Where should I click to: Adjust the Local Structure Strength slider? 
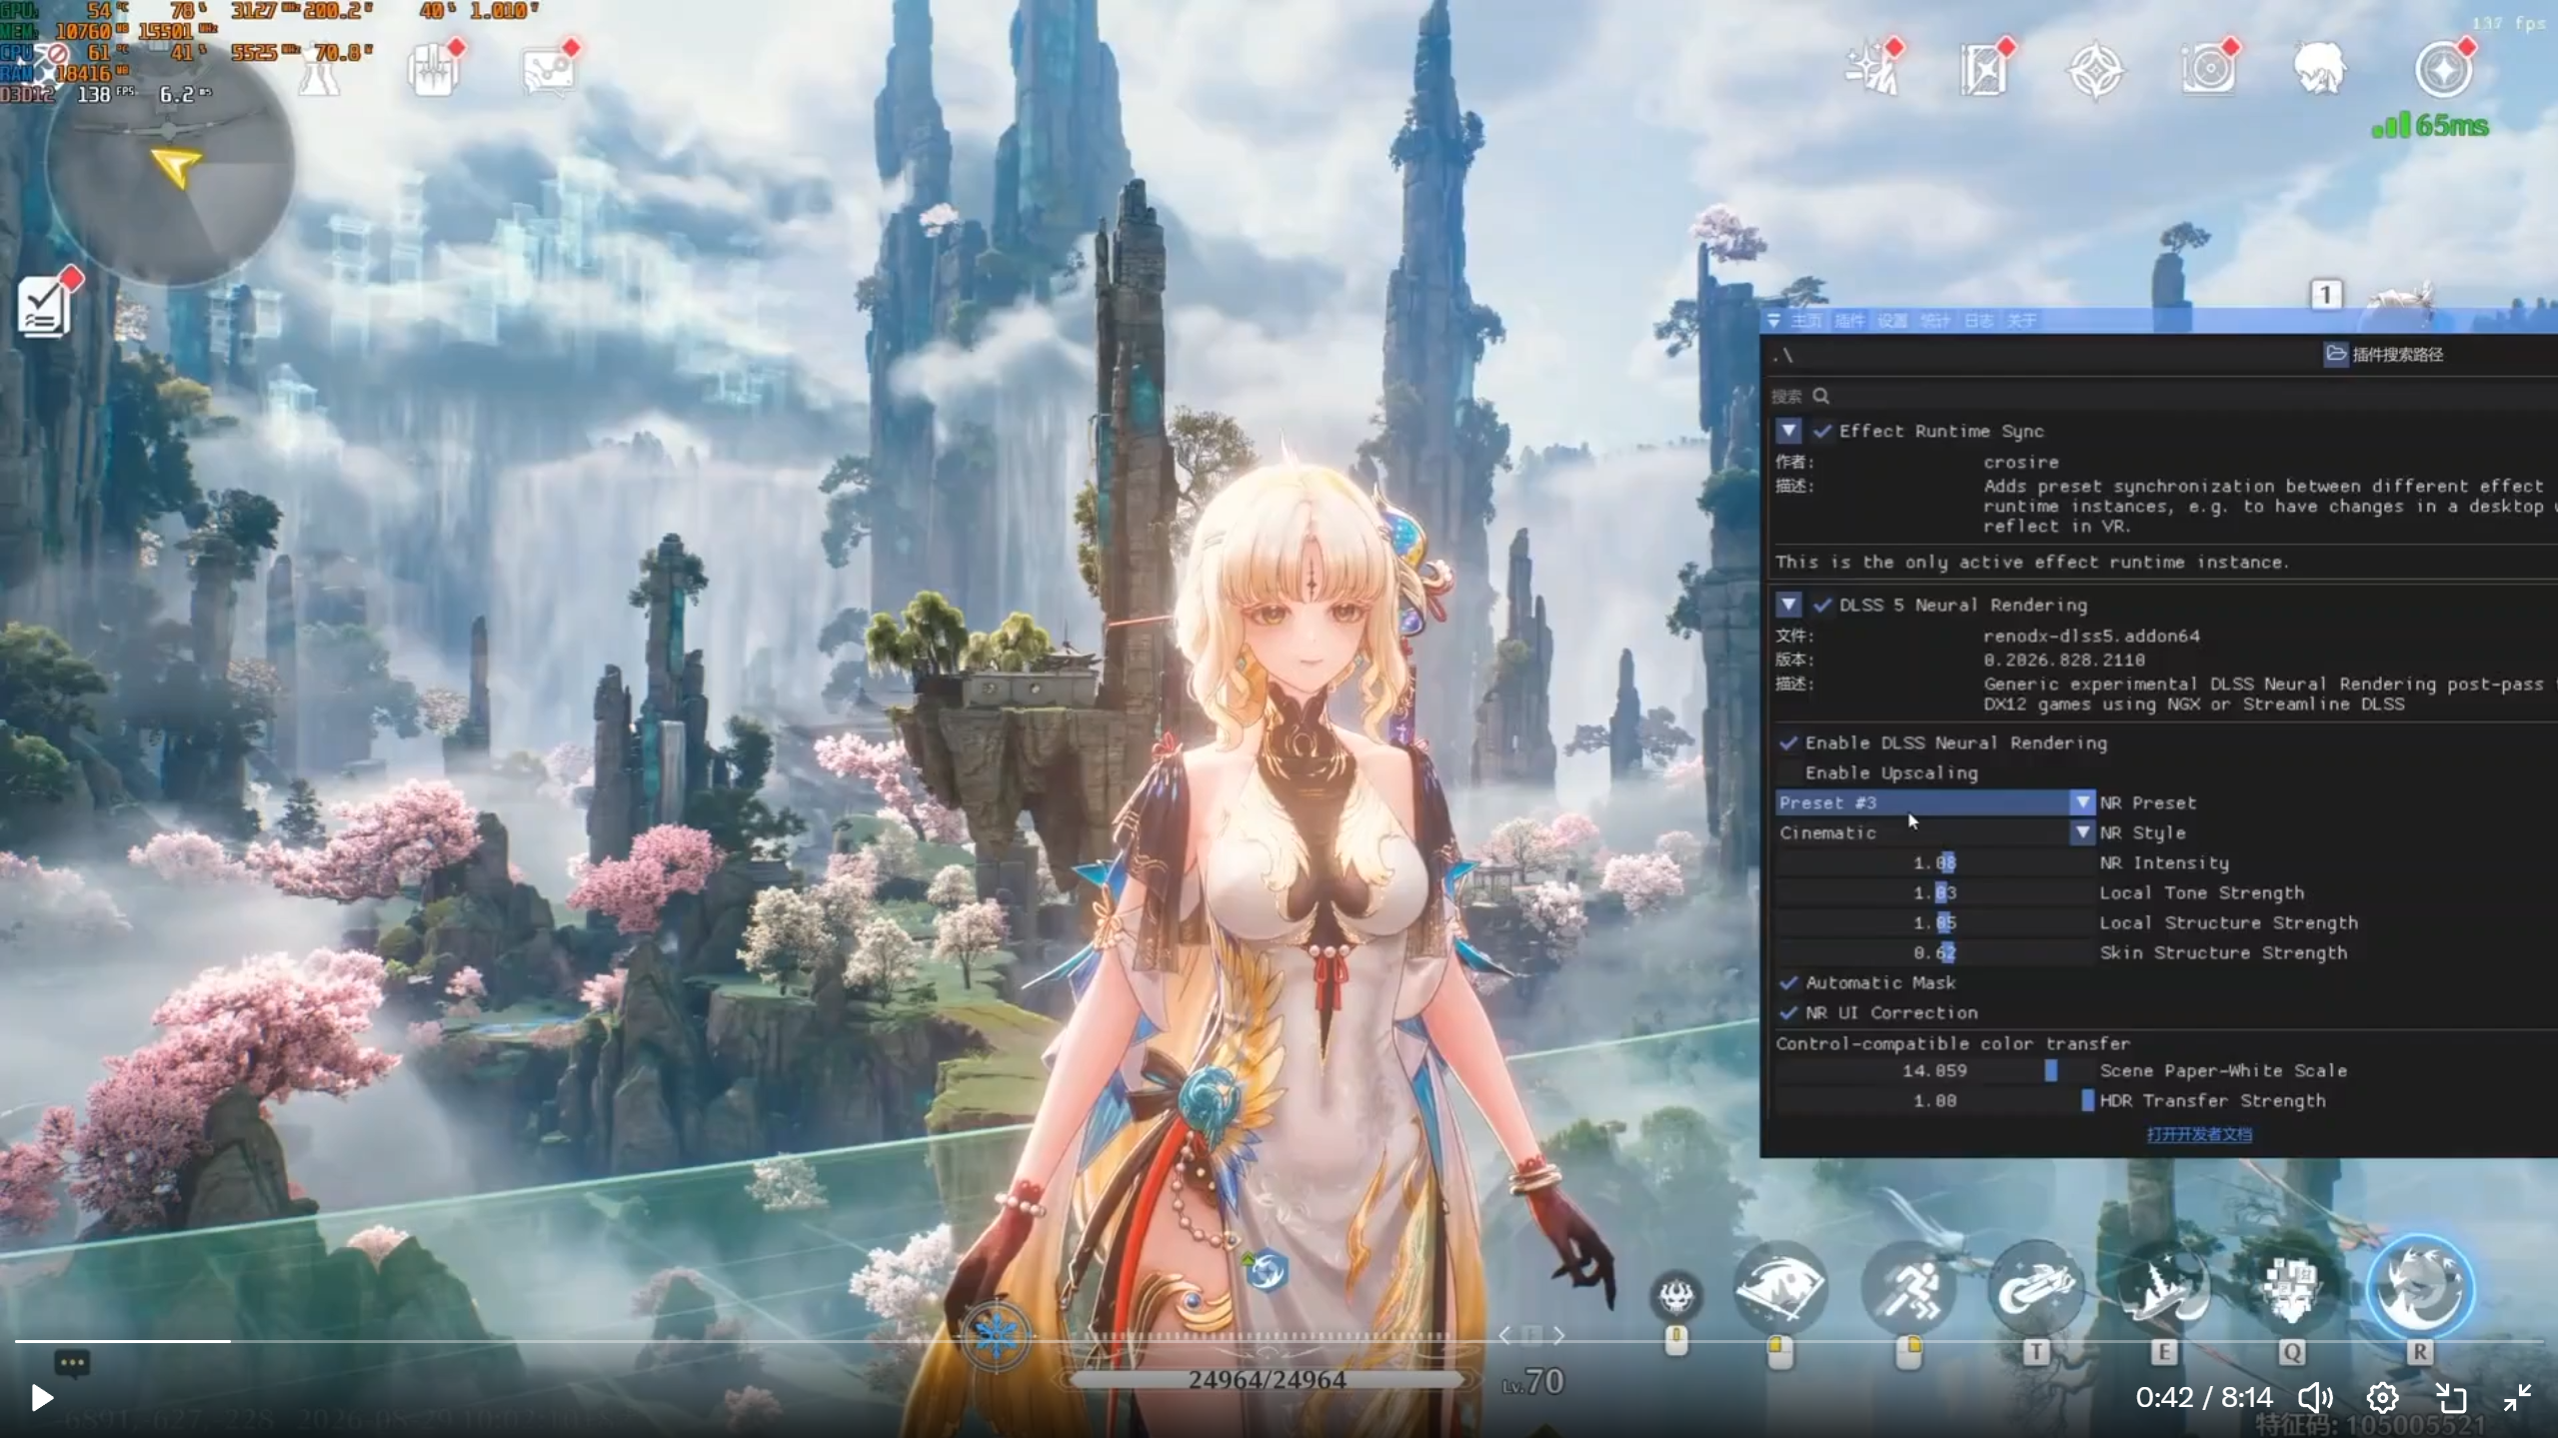tap(1934, 922)
